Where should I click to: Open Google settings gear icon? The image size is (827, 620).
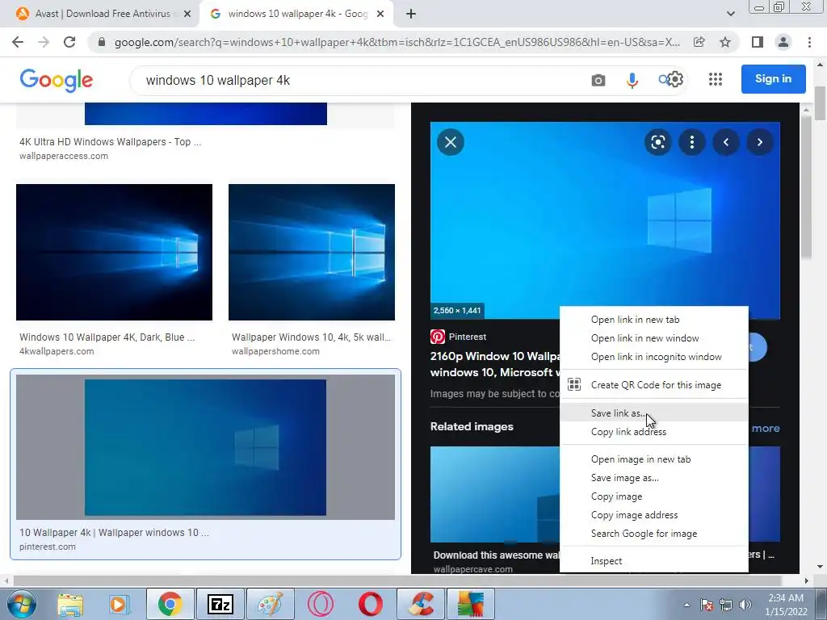point(676,80)
